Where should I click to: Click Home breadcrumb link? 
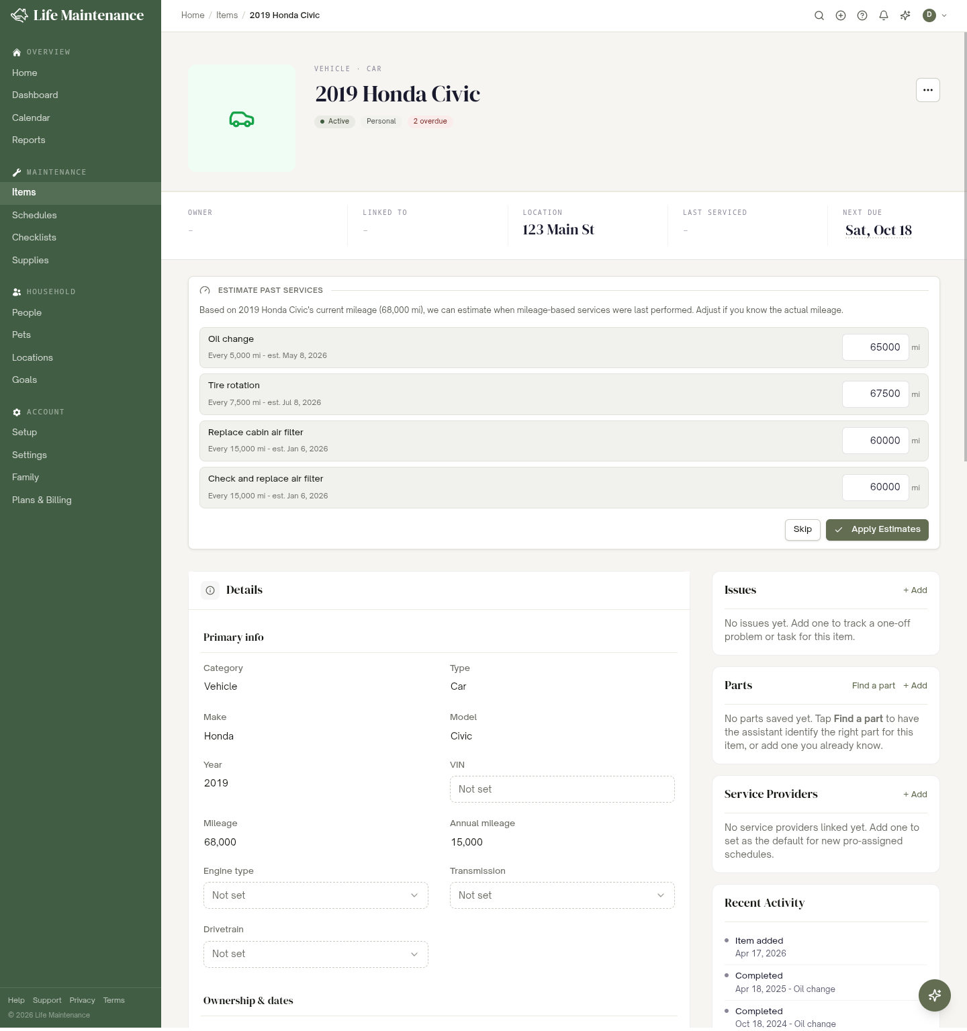click(x=193, y=15)
